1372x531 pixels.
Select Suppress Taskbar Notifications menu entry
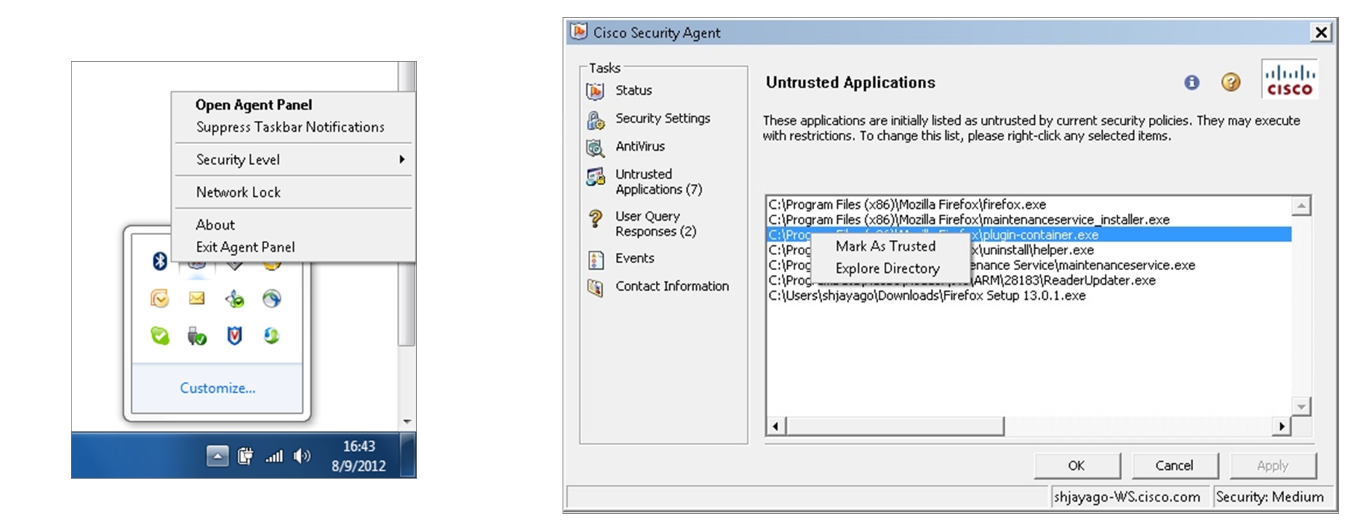click(x=290, y=128)
